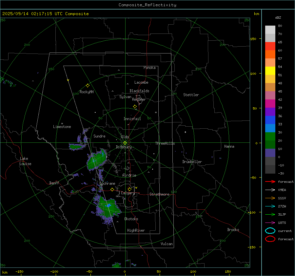Click the Lake Louise label
Image resolution: width=295 pixels, height=276 pixels.
pos(25,161)
